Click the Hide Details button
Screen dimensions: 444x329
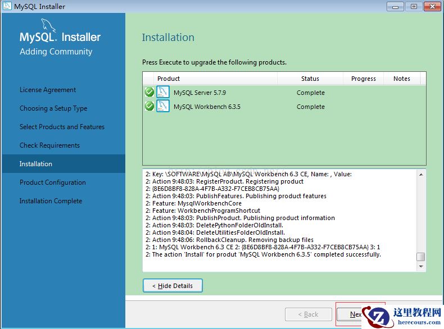[173, 286]
